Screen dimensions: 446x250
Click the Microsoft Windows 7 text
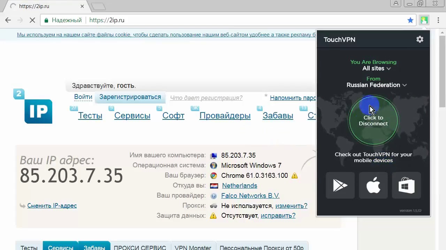click(251, 166)
